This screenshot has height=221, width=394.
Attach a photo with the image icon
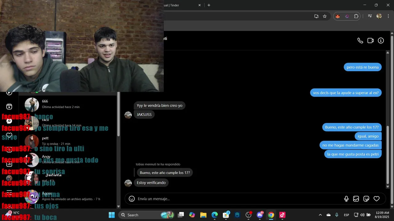pyautogui.click(x=356, y=199)
